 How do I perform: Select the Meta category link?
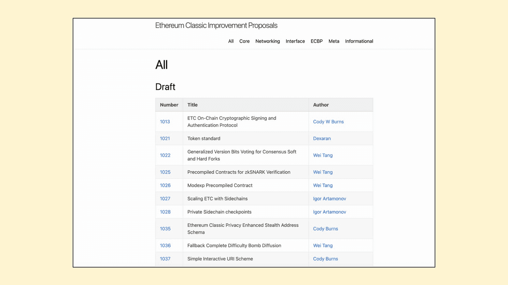pyautogui.click(x=333, y=41)
